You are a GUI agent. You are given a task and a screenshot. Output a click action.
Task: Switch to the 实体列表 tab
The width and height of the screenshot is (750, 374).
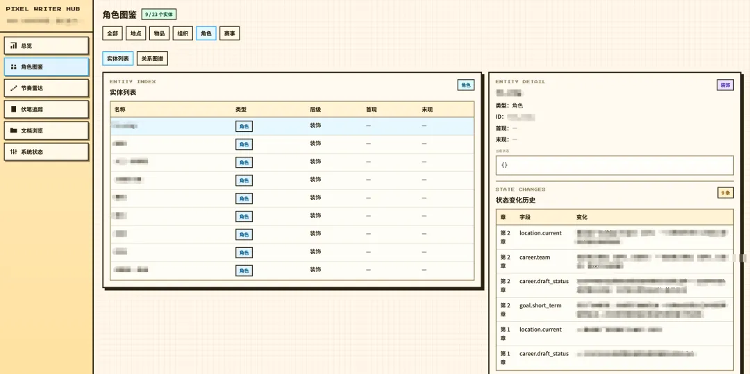tap(118, 59)
